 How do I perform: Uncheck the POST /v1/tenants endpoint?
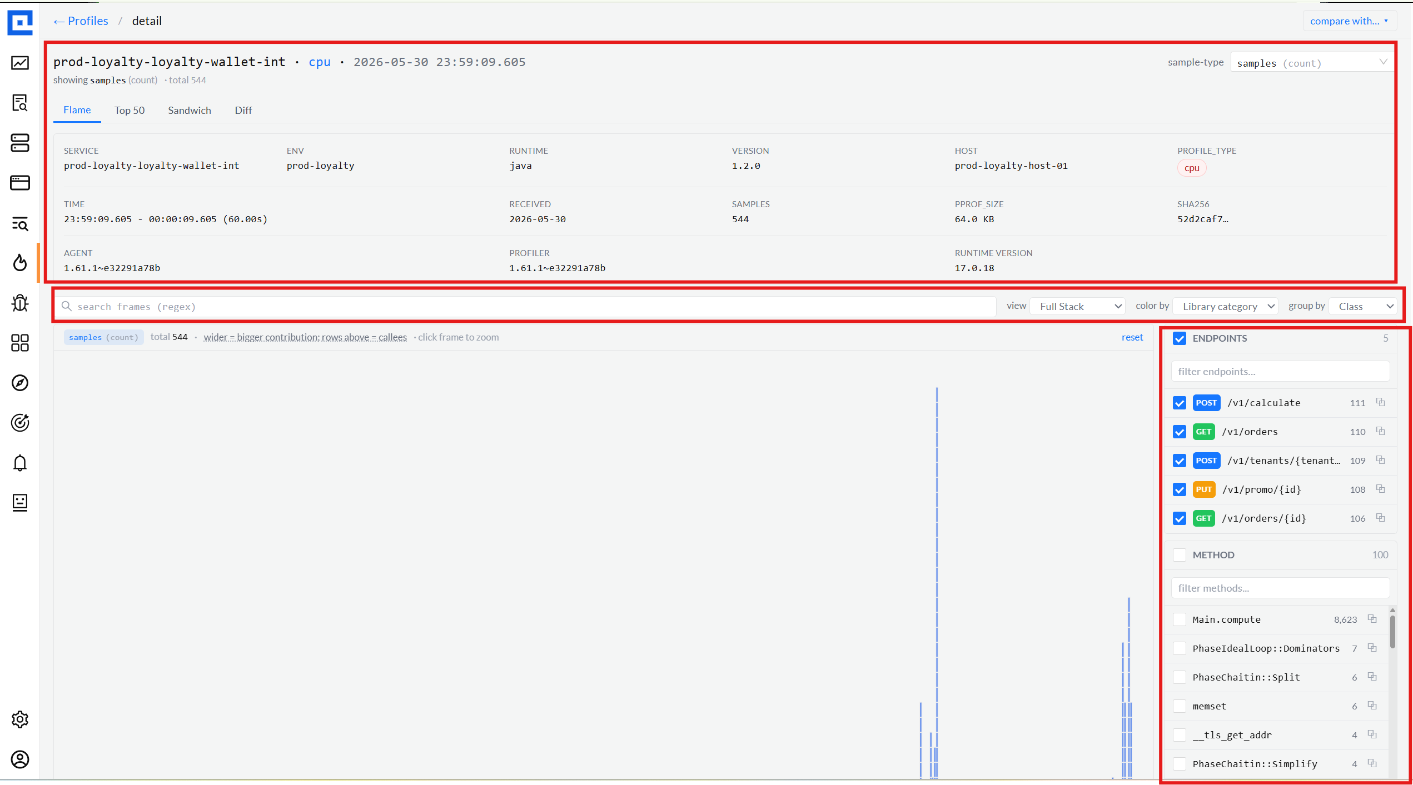(1180, 461)
